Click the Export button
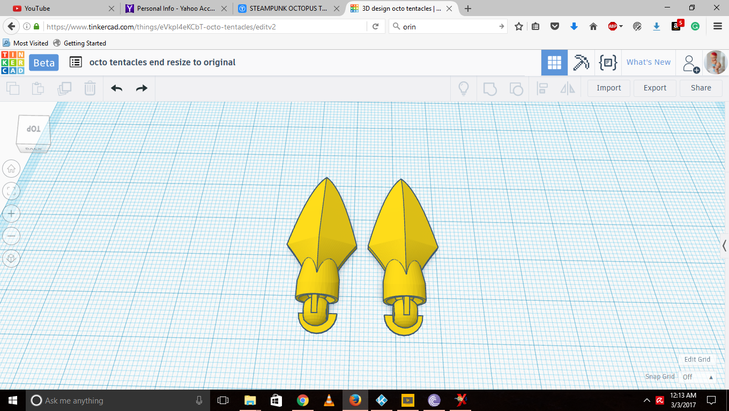The width and height of the screenshot is (729, 411). pyautogui.click(x=655, y=88)
